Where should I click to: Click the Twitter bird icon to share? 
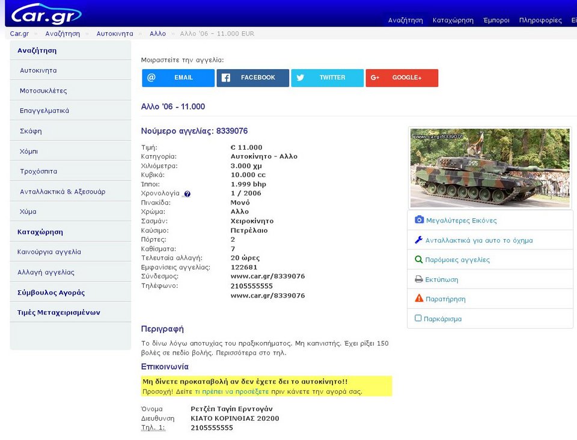[x=300, y=78]
